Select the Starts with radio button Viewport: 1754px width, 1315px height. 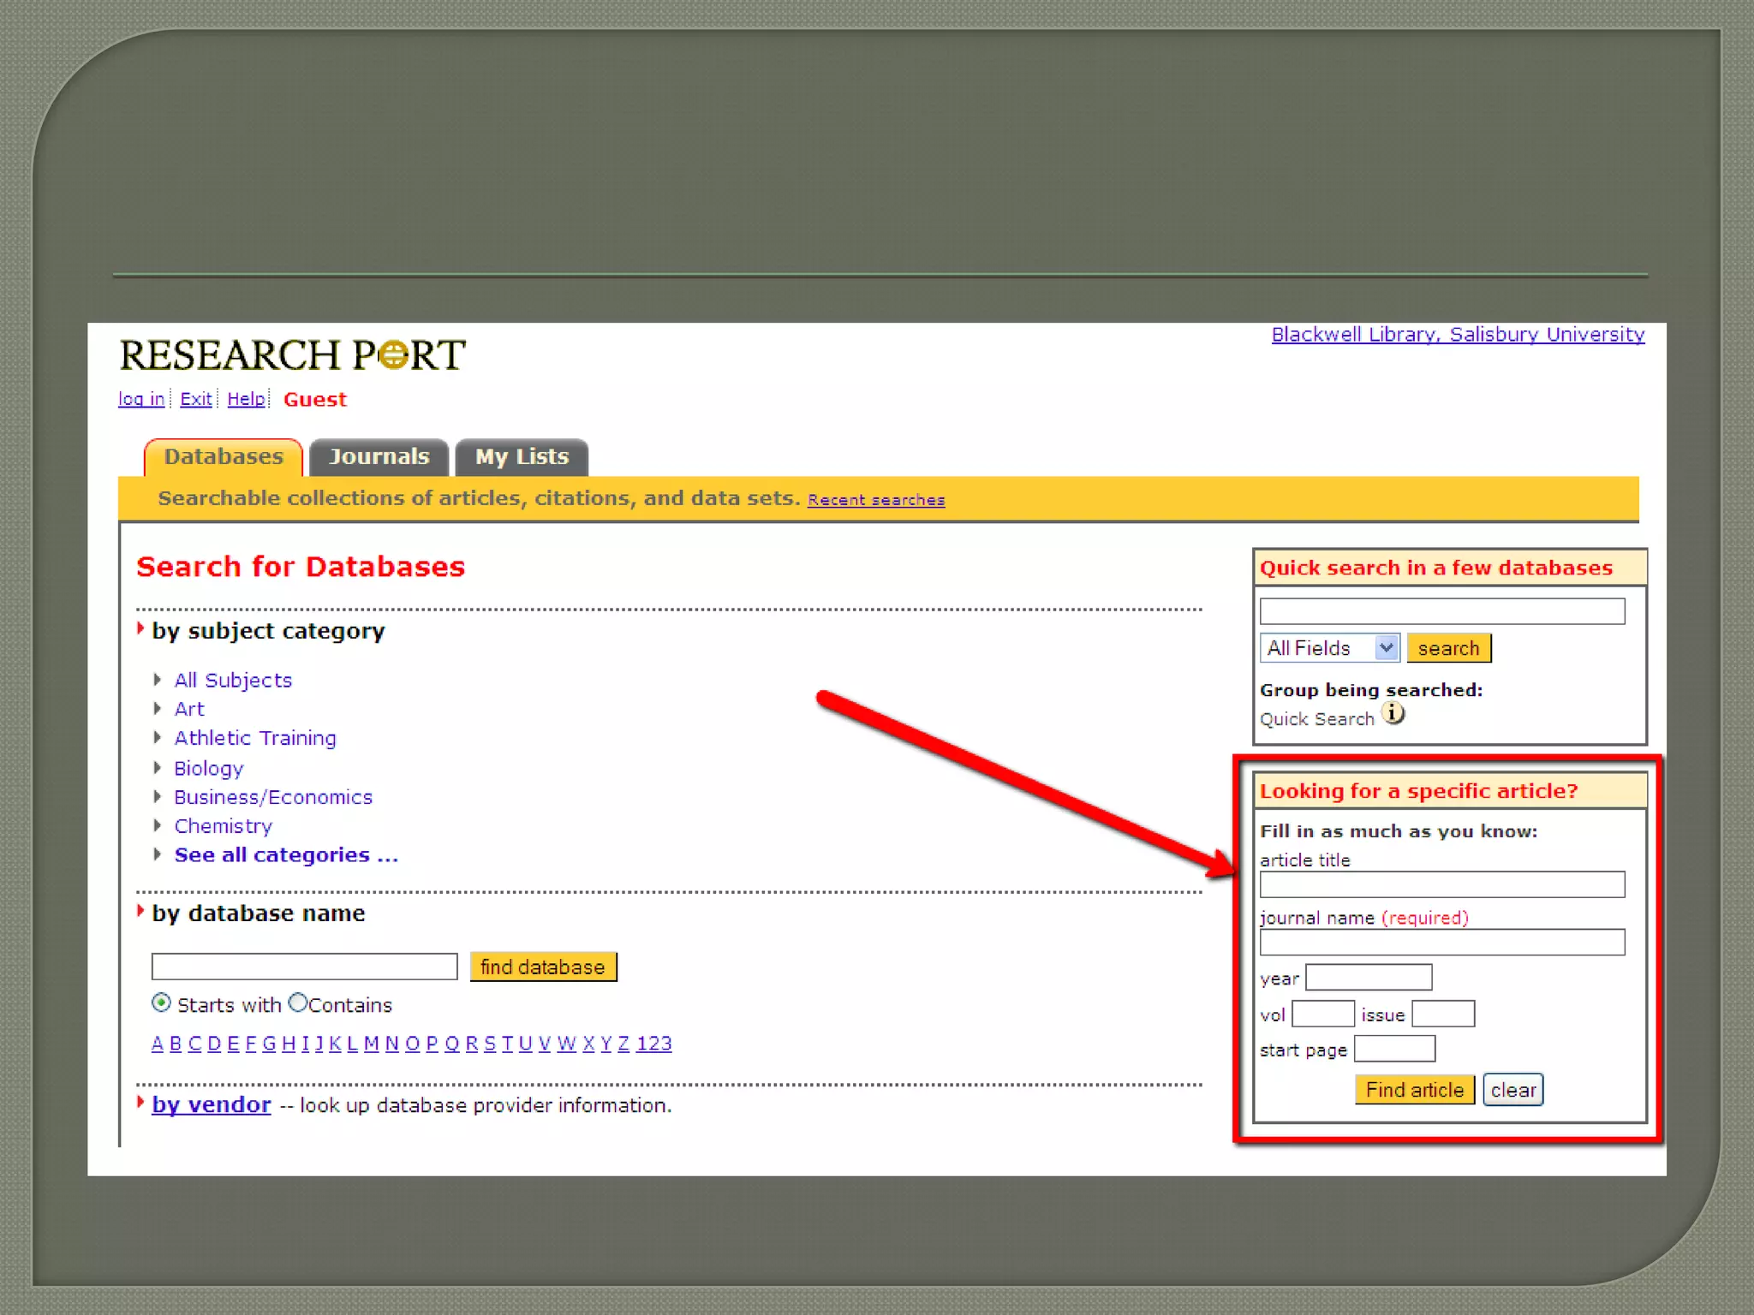pyautogui.click(x=161, y=1003)
